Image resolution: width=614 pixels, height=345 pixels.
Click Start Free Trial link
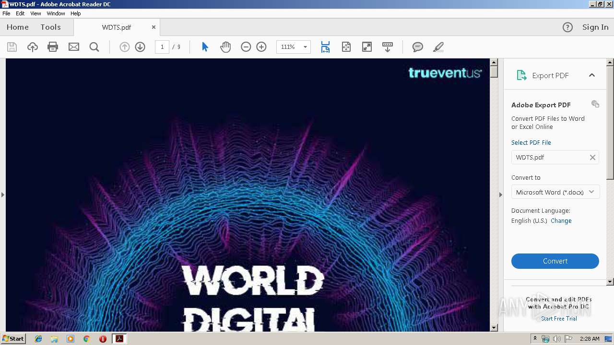(x=559, y=319)
